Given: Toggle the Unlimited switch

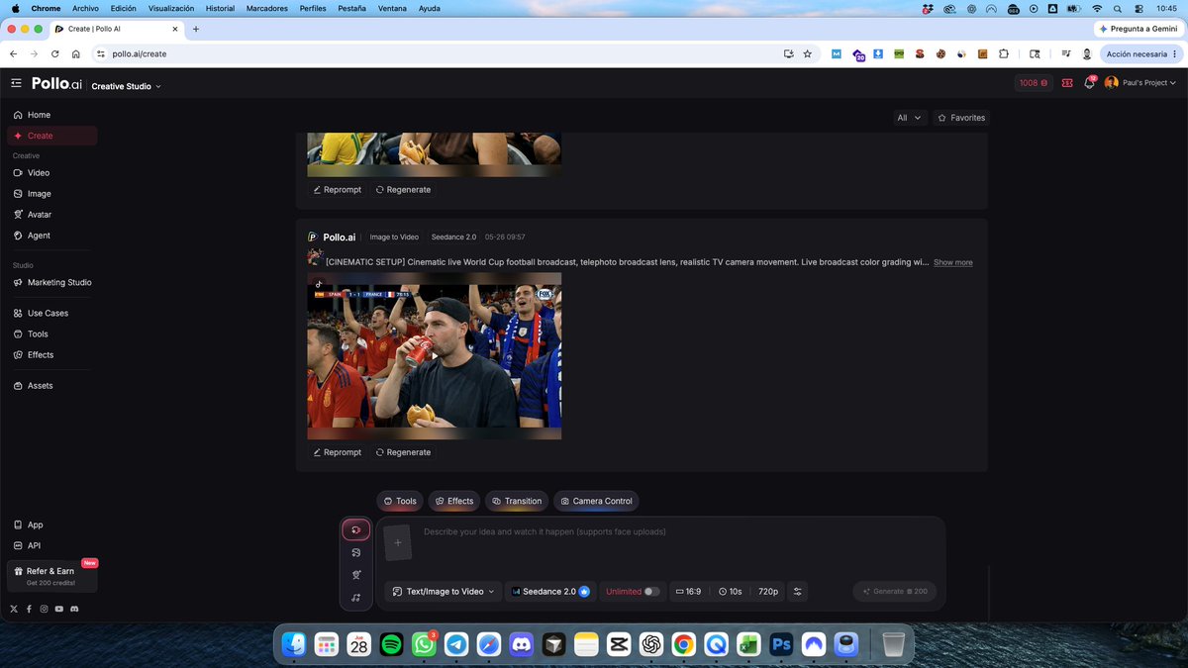Looking at the screenshot, I should pos(650,592).
